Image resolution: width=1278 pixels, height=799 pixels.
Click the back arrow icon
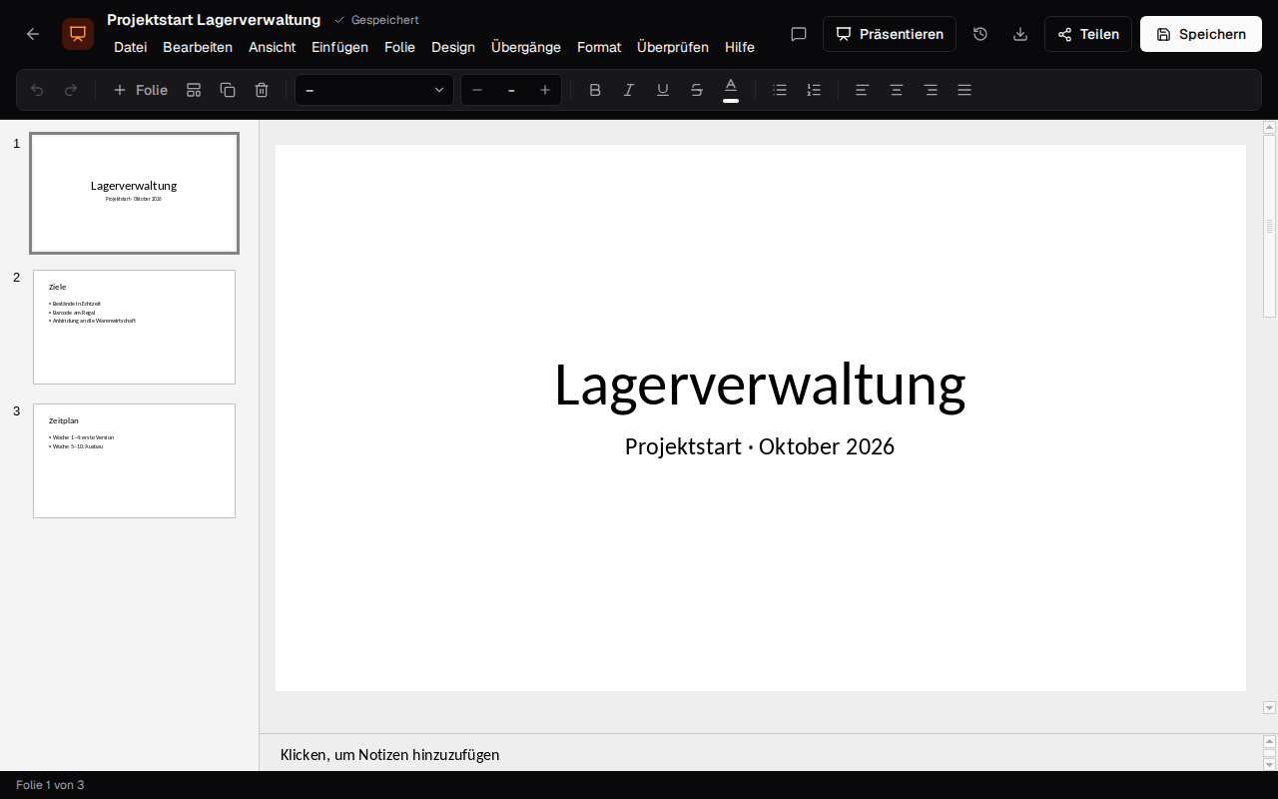point(33,34)
